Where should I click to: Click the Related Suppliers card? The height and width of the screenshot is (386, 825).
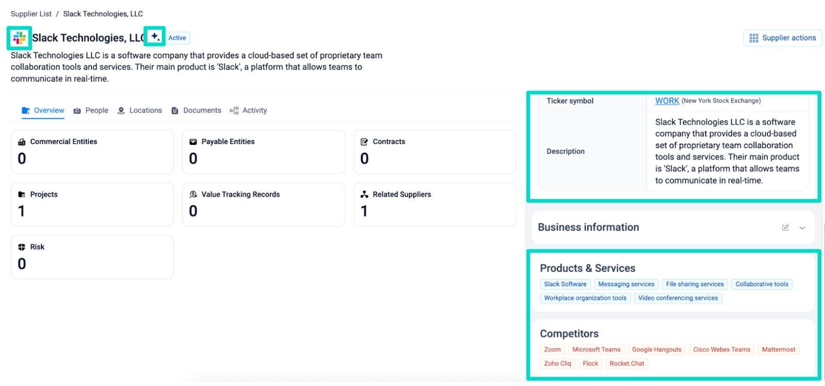[434, 204]
